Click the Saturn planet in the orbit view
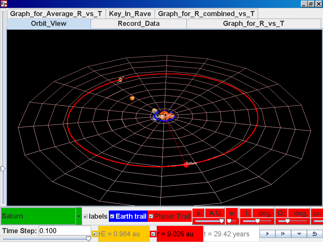This screenshot has width=323, height=242. (x=186, y=165)
